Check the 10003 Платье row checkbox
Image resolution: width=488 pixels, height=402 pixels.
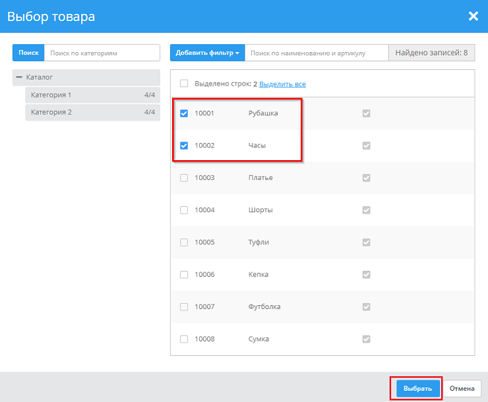point(184,178)
